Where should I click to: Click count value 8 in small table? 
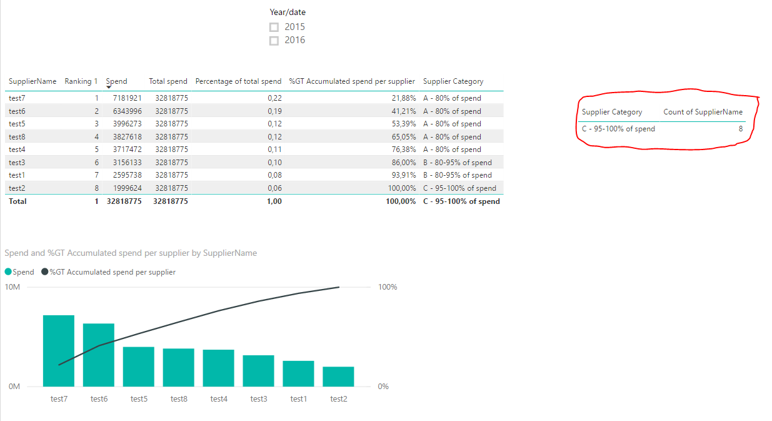(741, 129)
